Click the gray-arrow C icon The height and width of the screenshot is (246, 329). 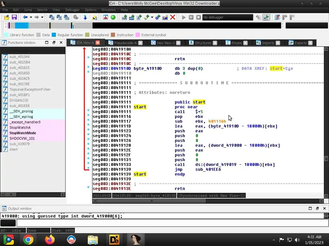coord(259,17)
